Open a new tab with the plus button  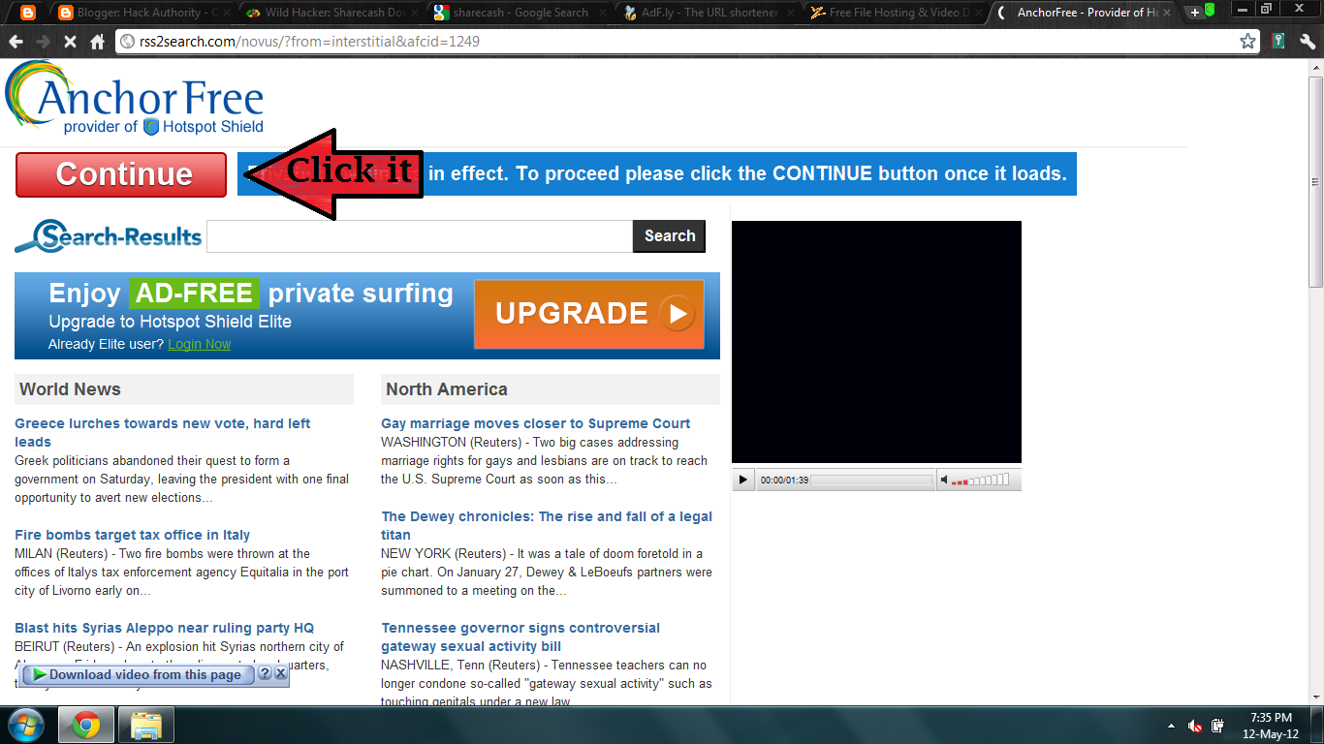1194,12
